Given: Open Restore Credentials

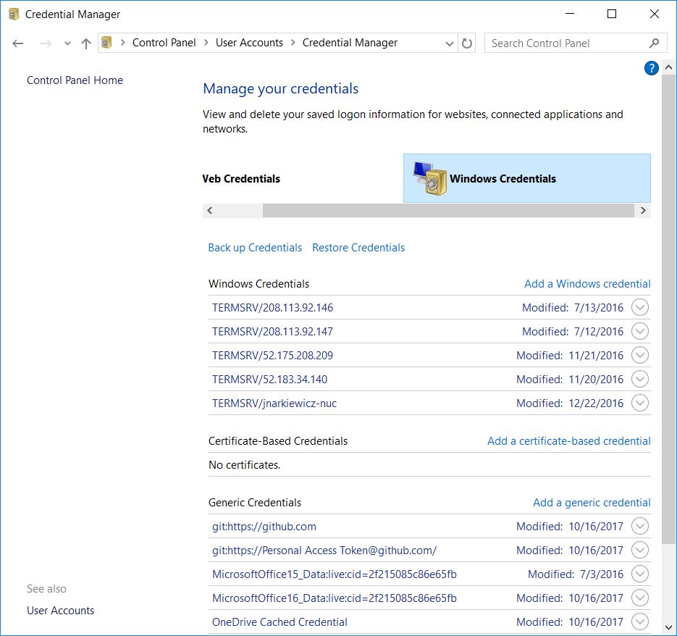Looking at the screenshot, I should pos(358,247).
